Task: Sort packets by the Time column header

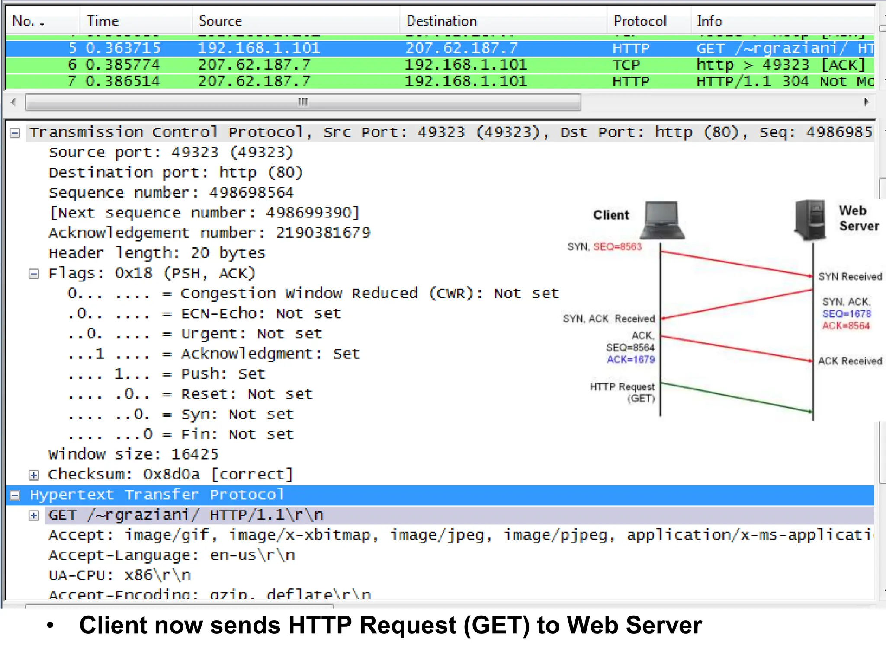Action: [x=136, y=21]
